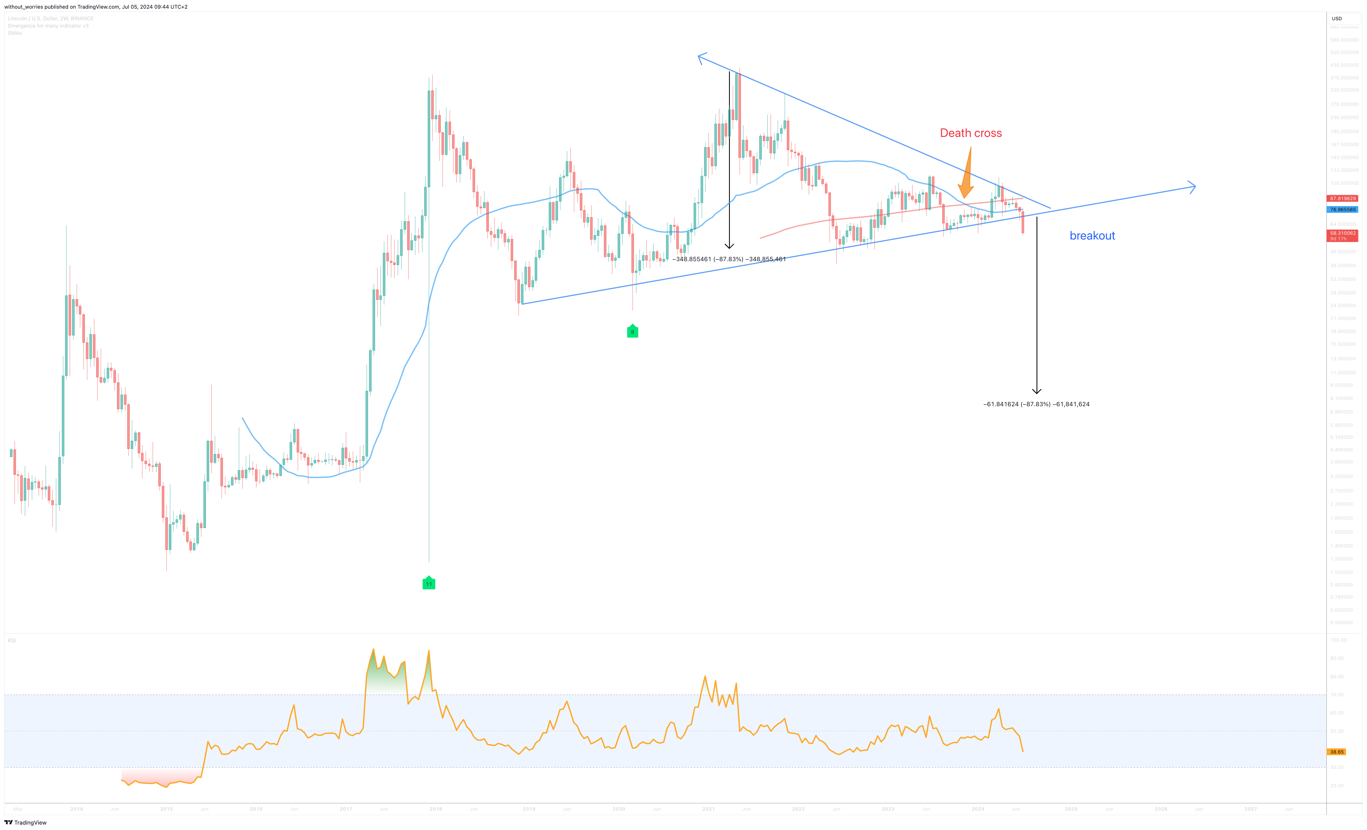The image size is (1367, 830).
Task: Click the -61.841624 (-87.83%) measurement label
Action: (1036, 404)
